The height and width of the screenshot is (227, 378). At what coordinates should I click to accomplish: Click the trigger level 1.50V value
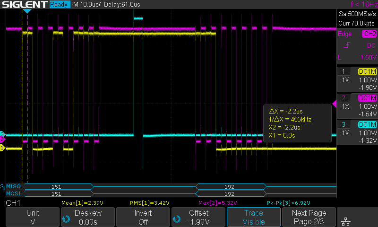pyautogui.click(x=369, y=57)
